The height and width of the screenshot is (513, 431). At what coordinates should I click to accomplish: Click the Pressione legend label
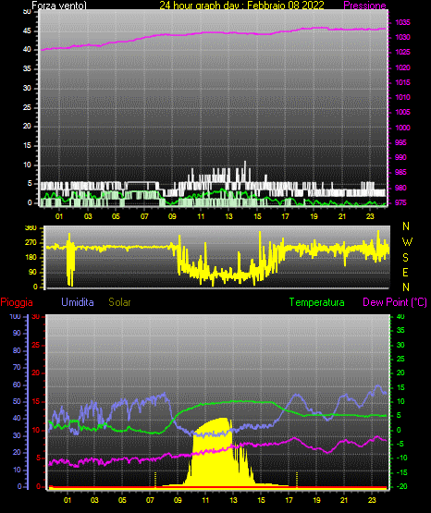coord(364,6)
